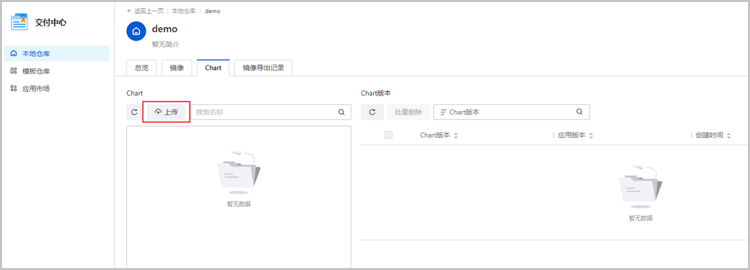Switch to the 镜像 tab

[176, 68]
